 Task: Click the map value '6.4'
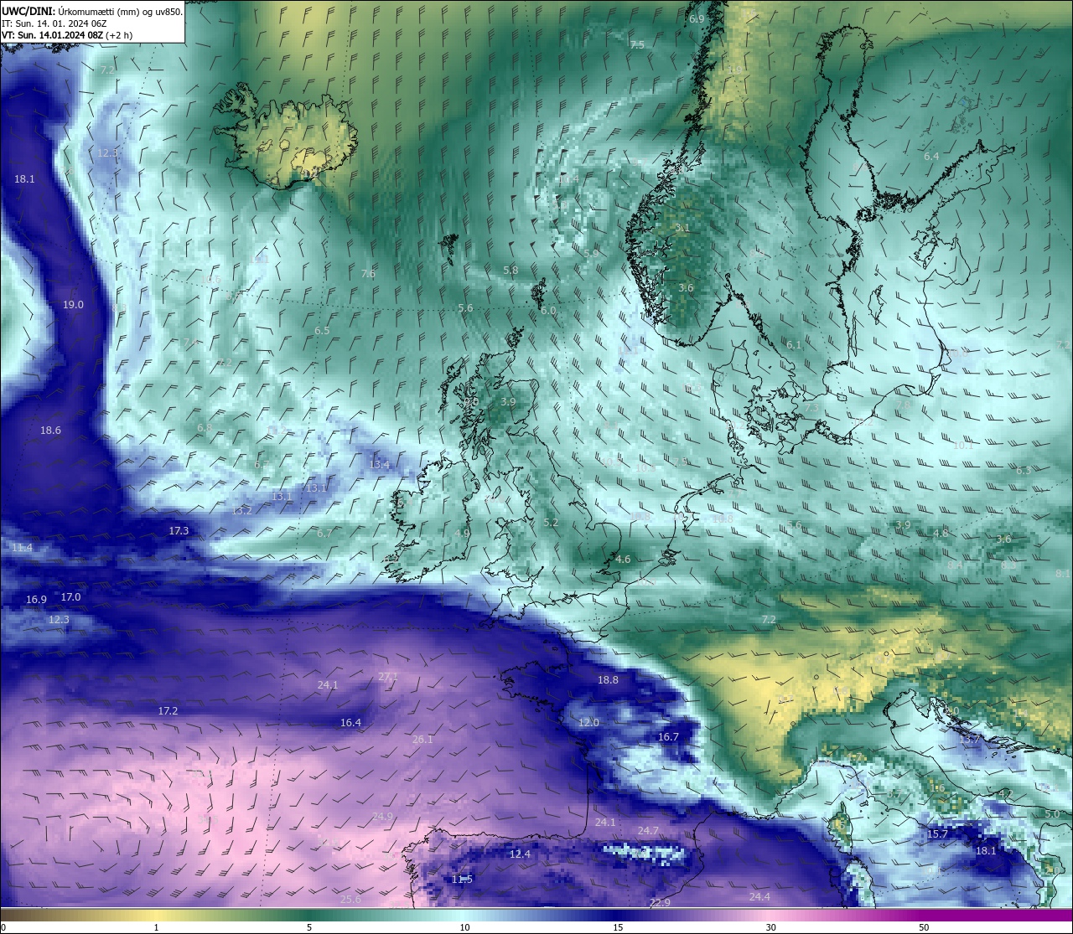point(931,156)
